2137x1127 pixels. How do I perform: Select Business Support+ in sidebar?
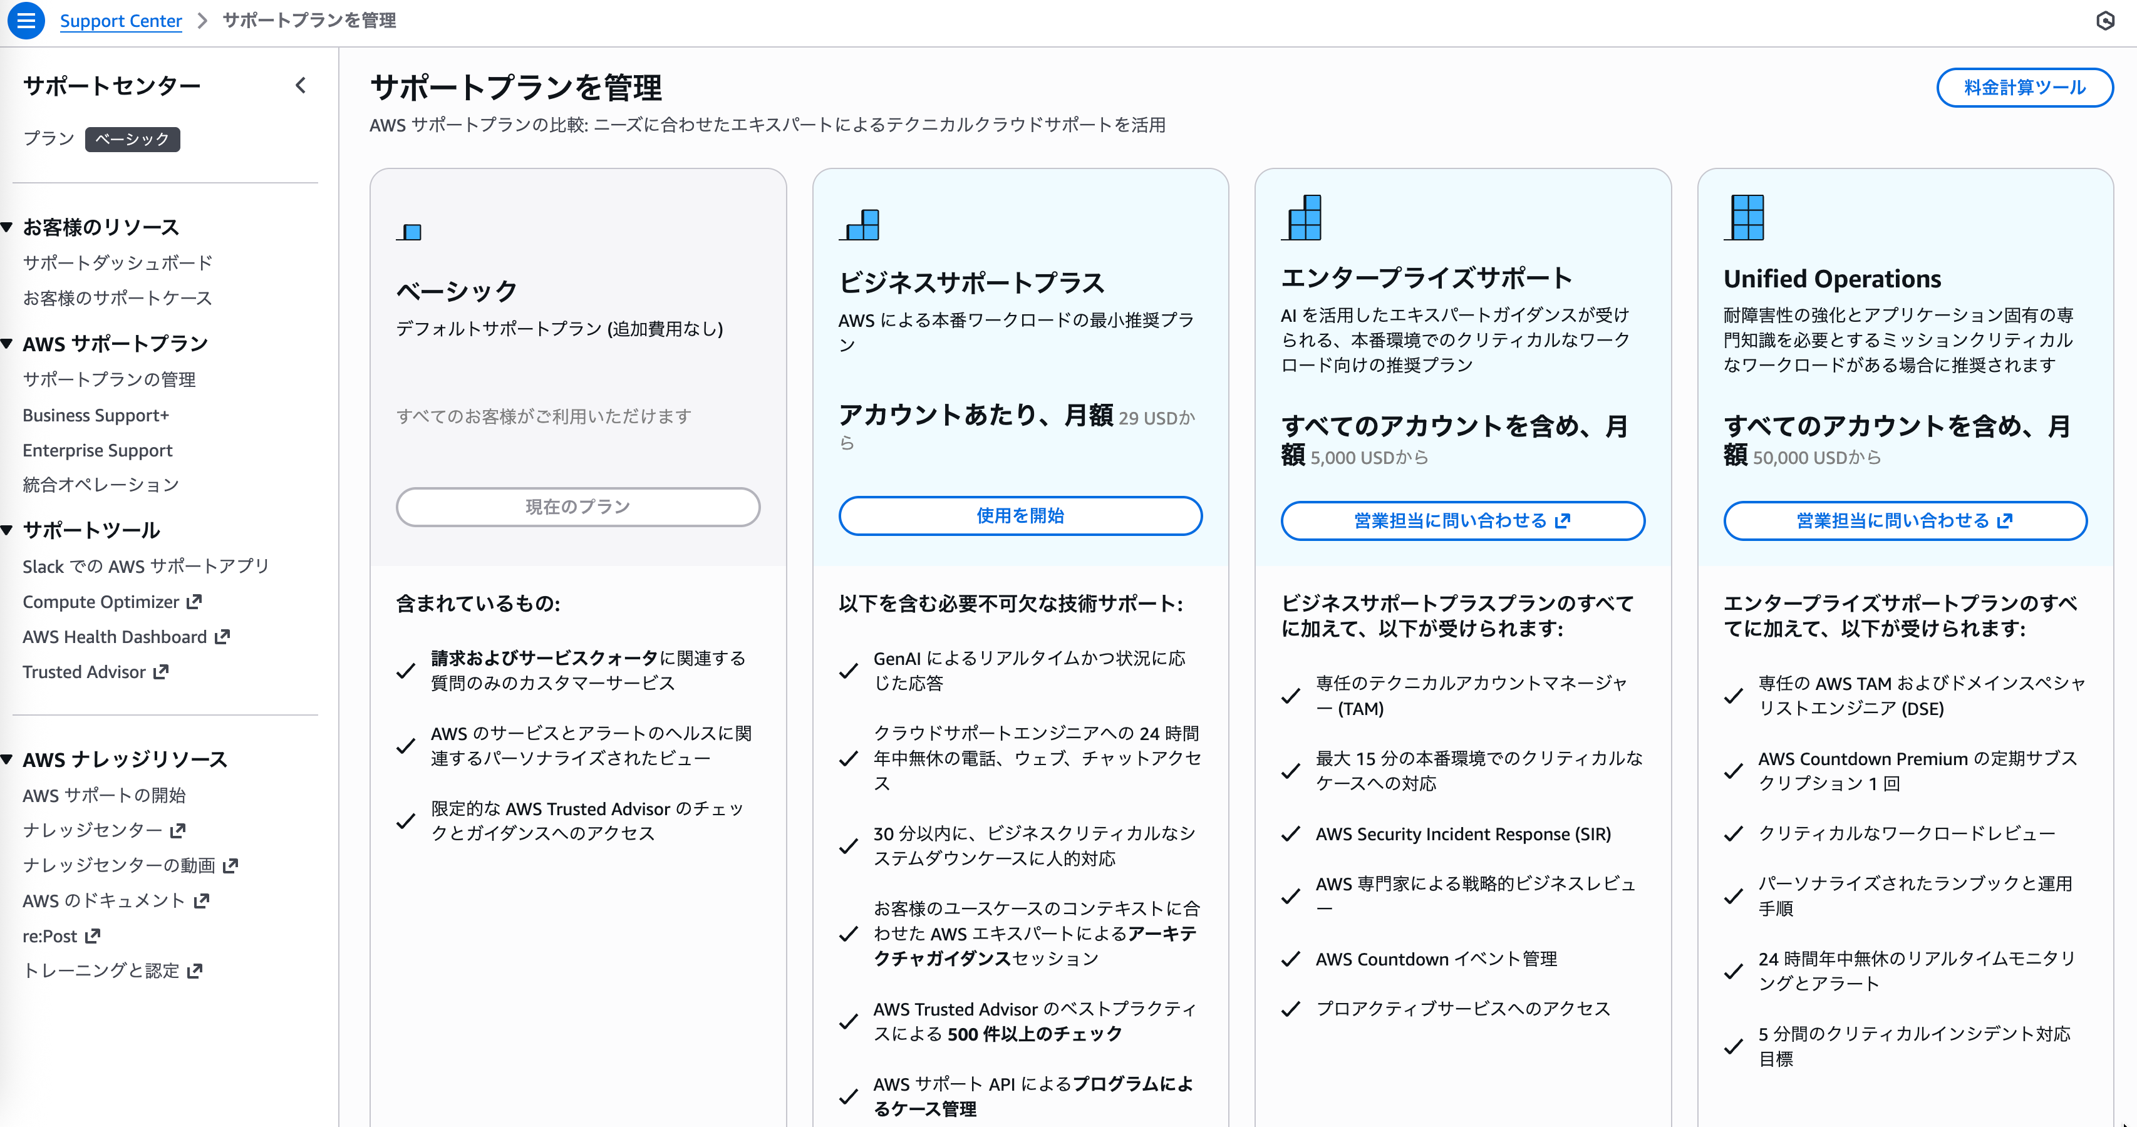click(95, 416)
